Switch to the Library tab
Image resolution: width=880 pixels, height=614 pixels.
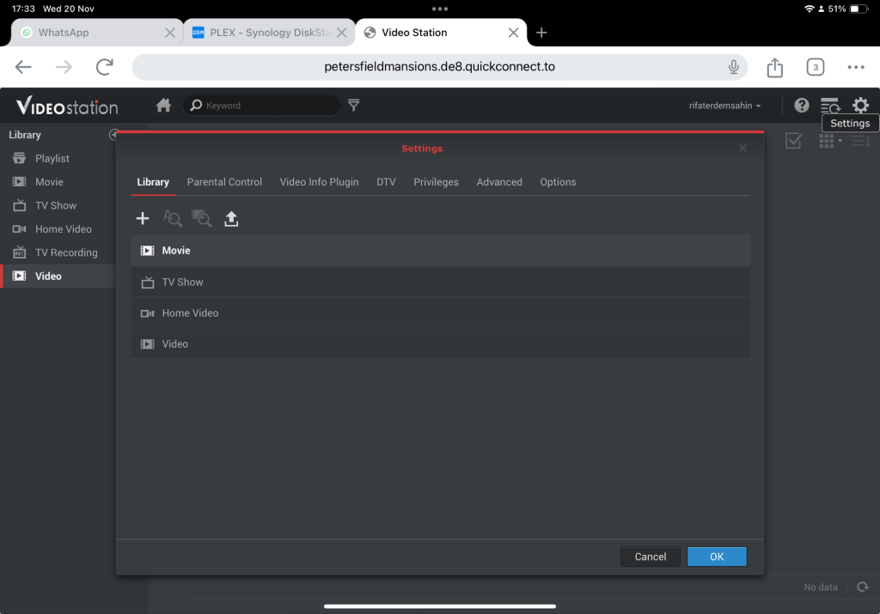coord(153,182)
